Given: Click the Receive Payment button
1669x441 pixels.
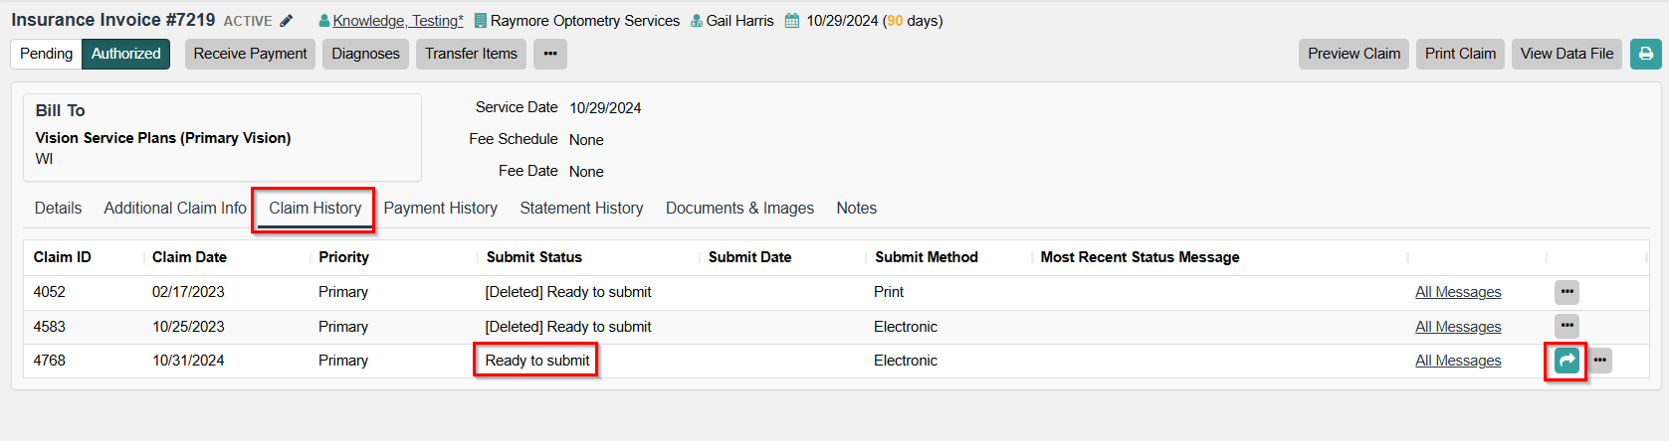Looking at the screenshot, I should 250,54.
